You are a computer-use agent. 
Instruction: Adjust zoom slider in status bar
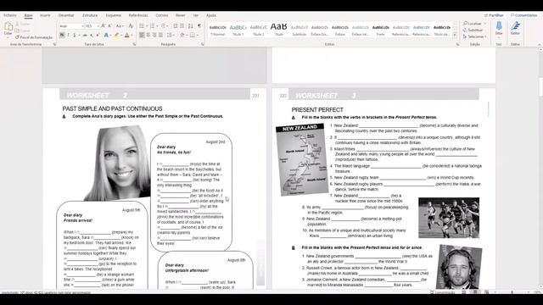coord(512,292)
